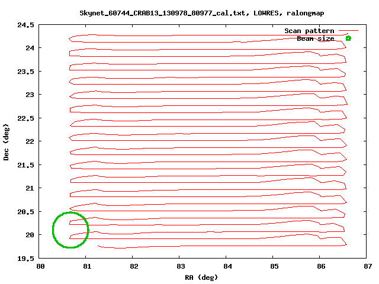Click the red scan pattern legend line
Screen dimensions: 379x284
[348, 31]
